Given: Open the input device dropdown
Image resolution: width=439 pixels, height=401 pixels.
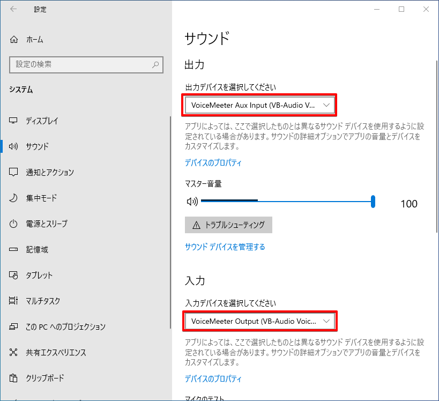Looking at the screenshot, I should coord(260,321).
